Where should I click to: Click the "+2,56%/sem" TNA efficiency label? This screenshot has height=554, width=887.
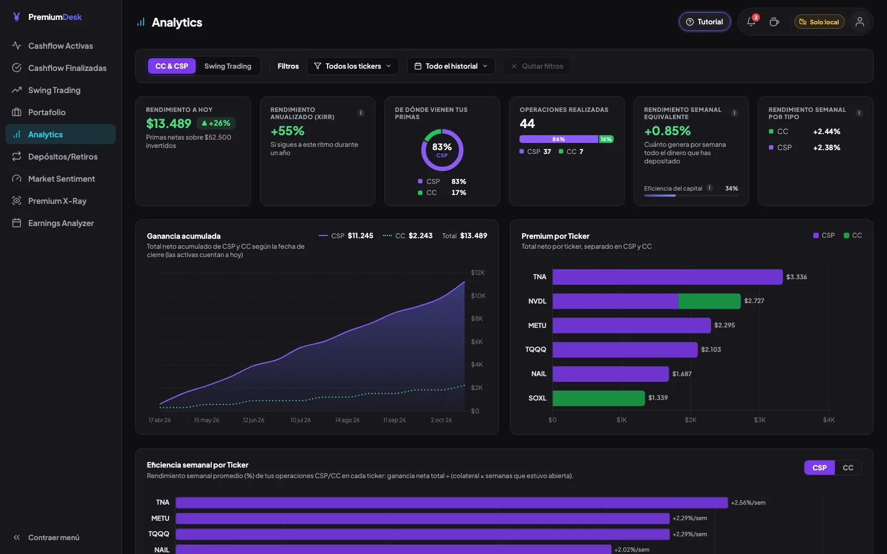click(x=748, y=502)
